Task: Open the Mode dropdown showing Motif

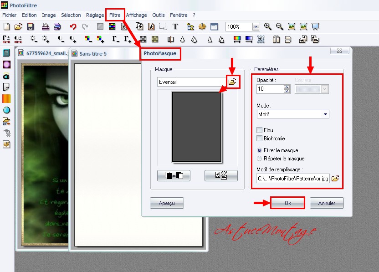Action: point(293,114)
